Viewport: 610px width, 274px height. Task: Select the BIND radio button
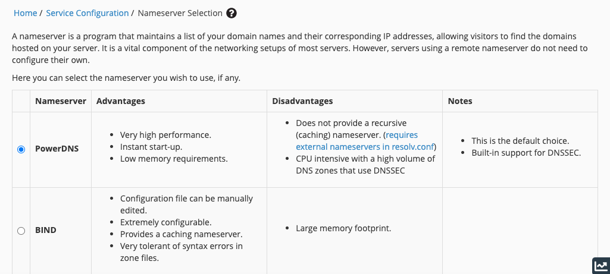(x=21, y=230)
